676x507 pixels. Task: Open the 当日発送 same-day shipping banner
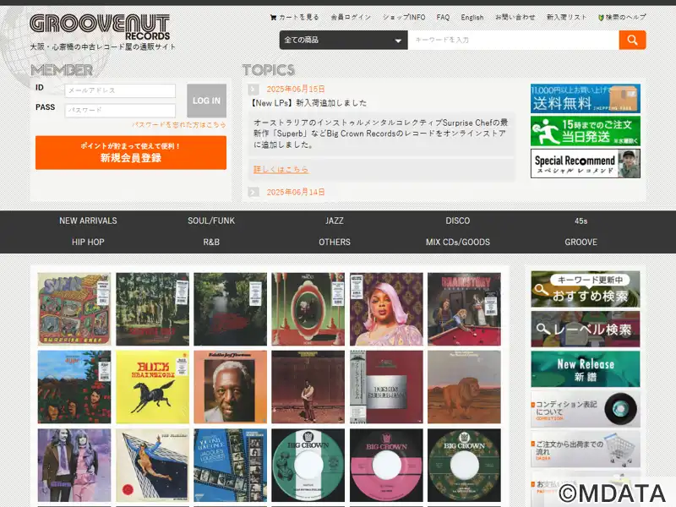coord(585,131)
